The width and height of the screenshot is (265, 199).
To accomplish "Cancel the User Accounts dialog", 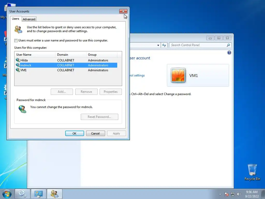I will (95, 133).
